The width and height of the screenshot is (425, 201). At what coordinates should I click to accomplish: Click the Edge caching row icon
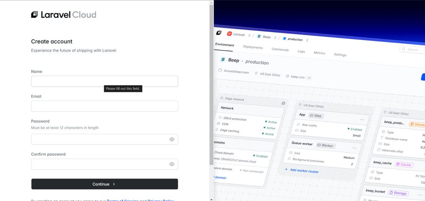(217, 129)
